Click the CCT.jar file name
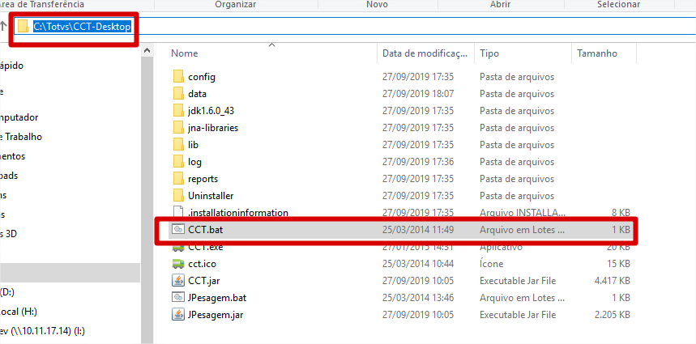The image size is (696, 344). [203, 281]
